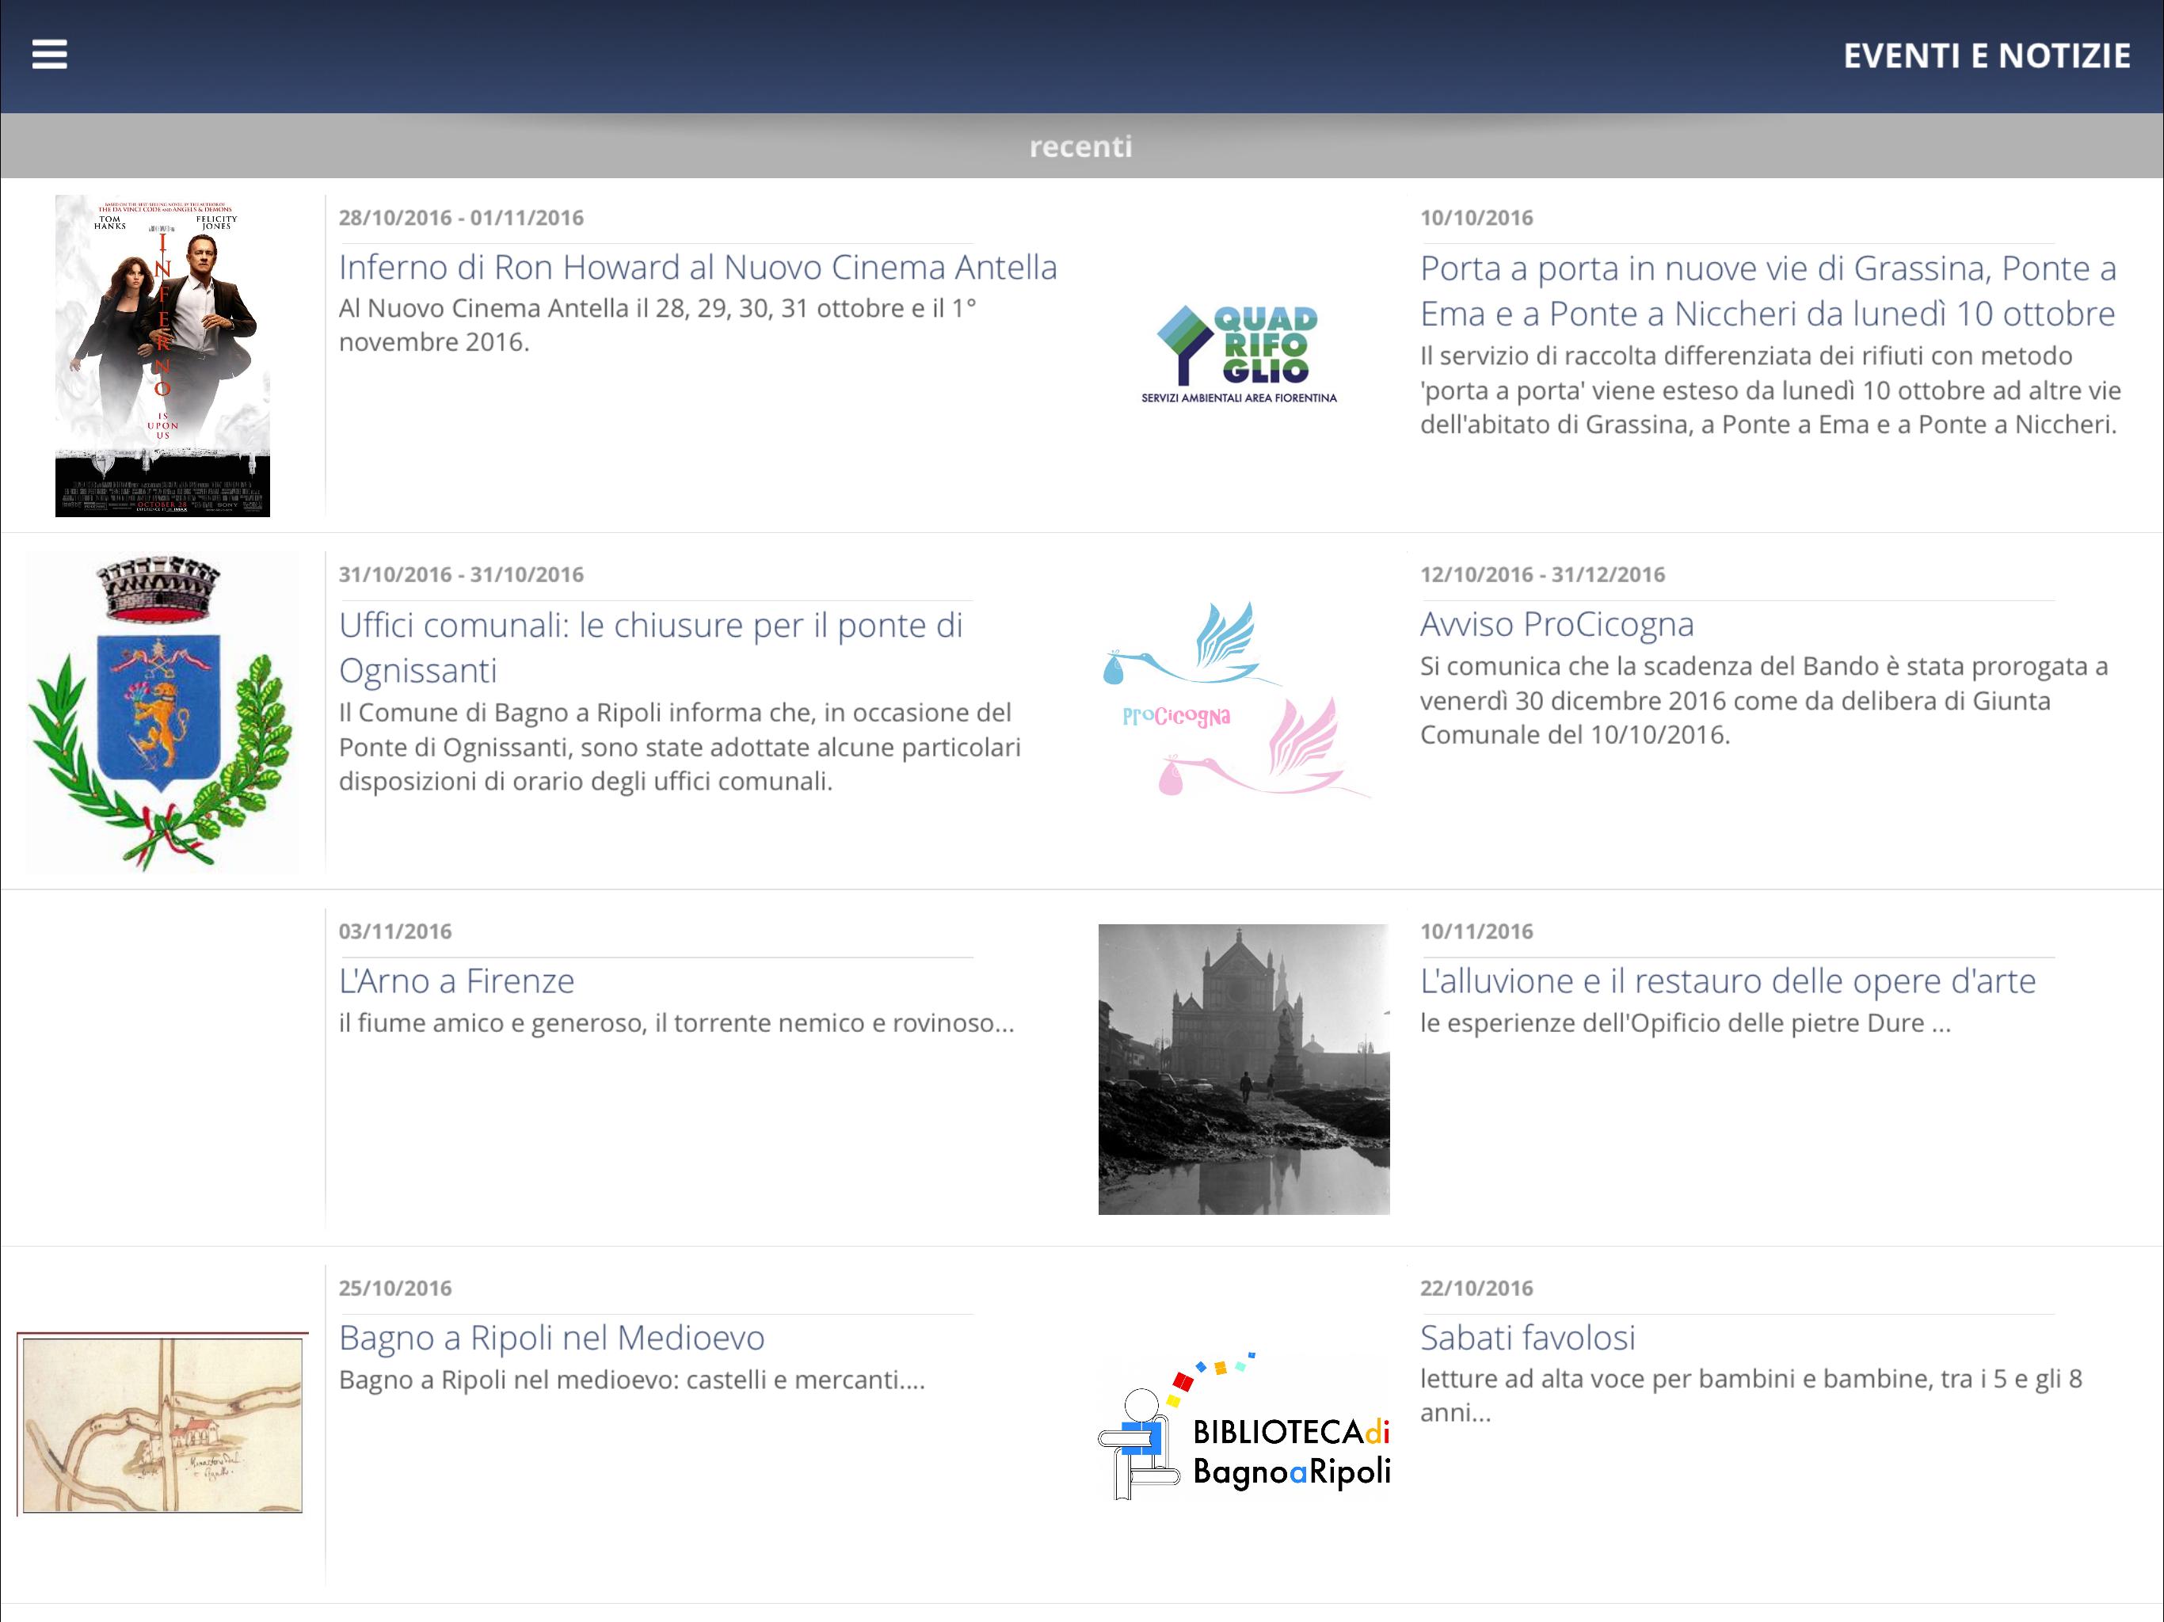Click the medieval map thumbnail
The height and width of the screenshot is (1622, 2164).
[x=162, y=1424]
